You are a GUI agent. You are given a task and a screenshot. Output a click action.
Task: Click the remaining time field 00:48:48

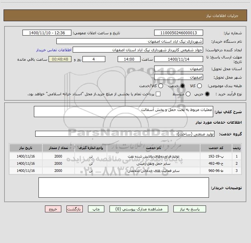pos(60,59)
